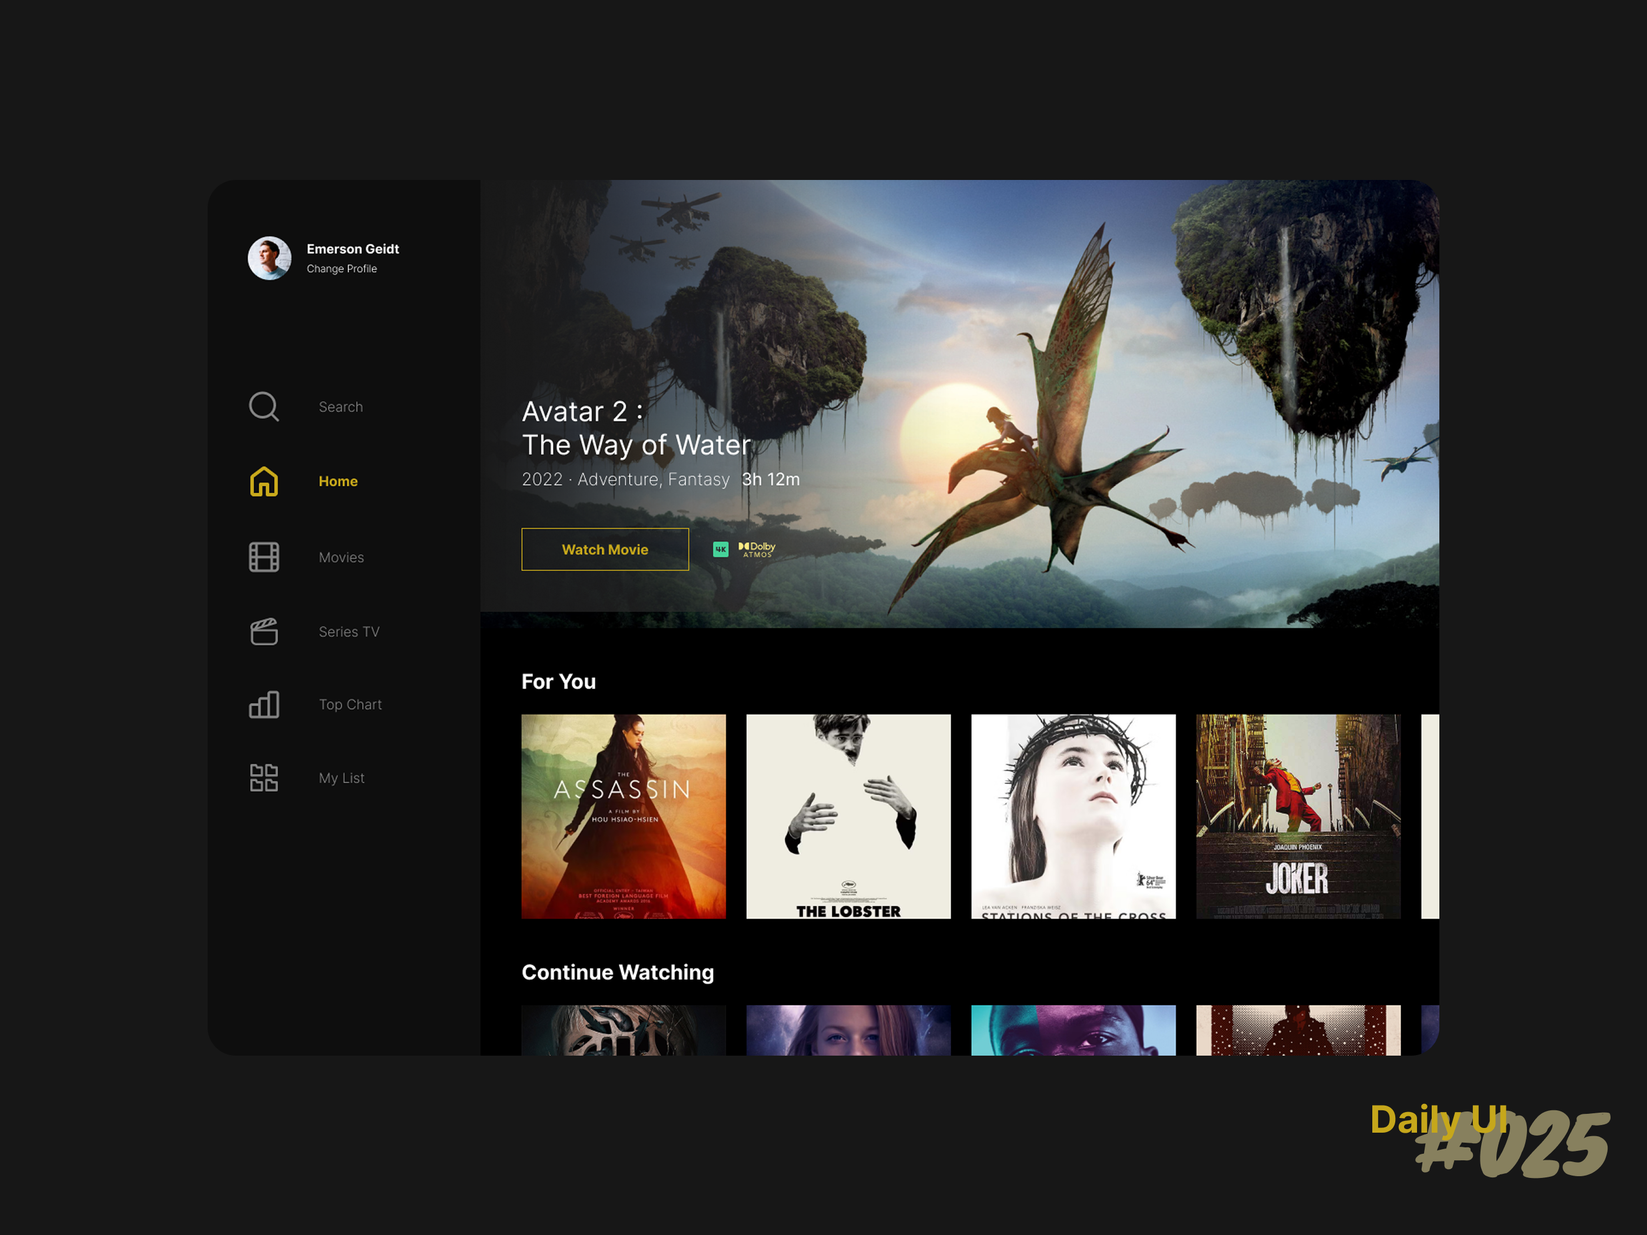Open the Stations of the Cross poster

pos(1073,817)
